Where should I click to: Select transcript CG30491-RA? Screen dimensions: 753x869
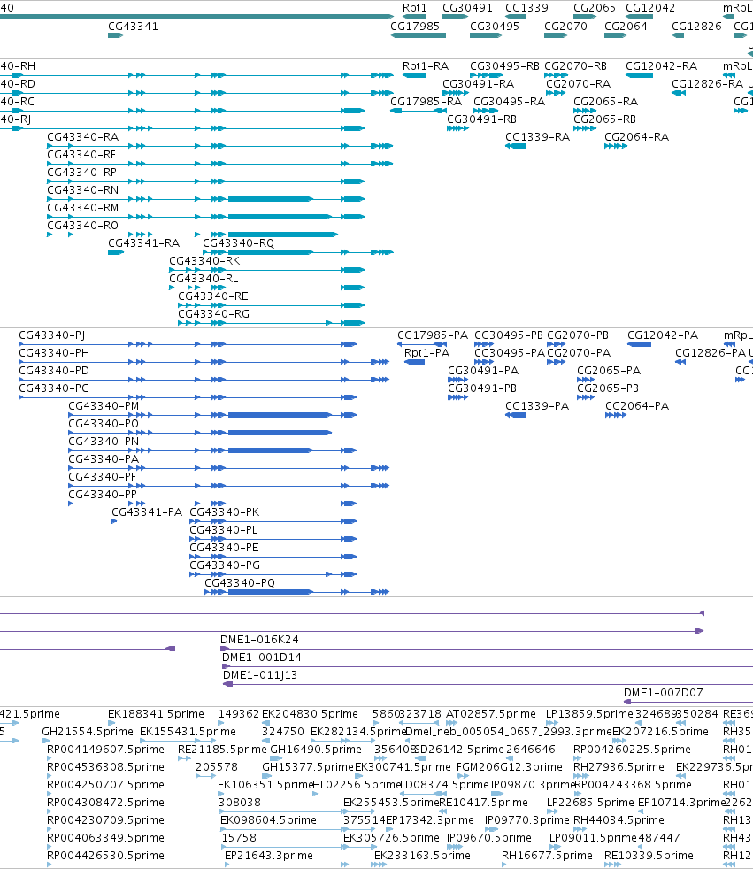[x=478, y=84]
